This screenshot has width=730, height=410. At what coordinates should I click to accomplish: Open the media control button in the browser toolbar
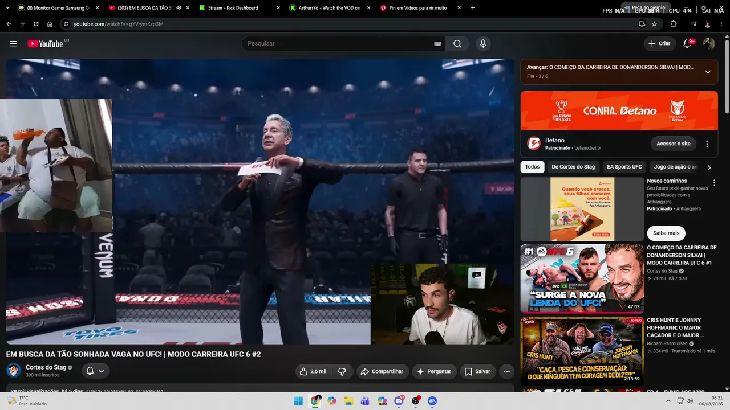693,24
